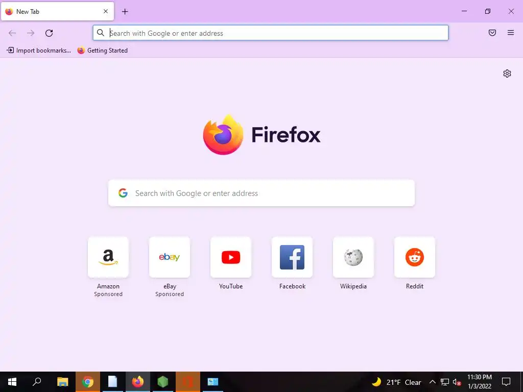Click the 'Wikipedia' label under the tile
The height and width of the screenshot is (392, 523).
pos(353,286)
